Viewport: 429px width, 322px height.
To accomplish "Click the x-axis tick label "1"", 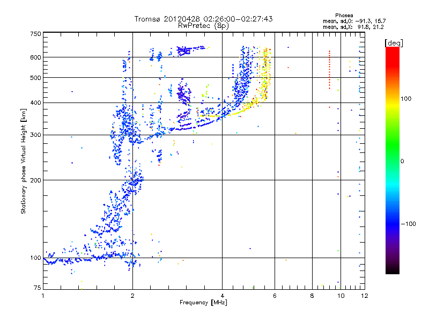I will [x=43, y=296].
